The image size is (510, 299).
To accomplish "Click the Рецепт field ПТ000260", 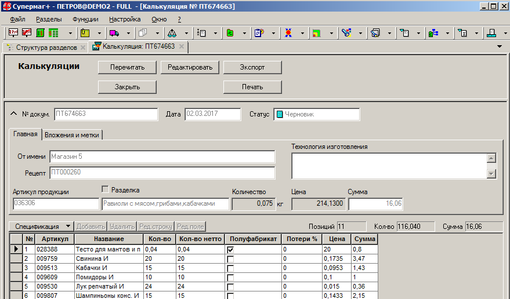I will pyautogui.click(x=162, y=173).
